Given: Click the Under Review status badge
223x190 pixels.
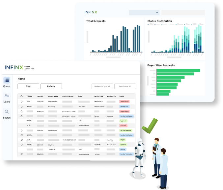Looking at the screenshot, I should pyautogui.click(x=125, y=102).
